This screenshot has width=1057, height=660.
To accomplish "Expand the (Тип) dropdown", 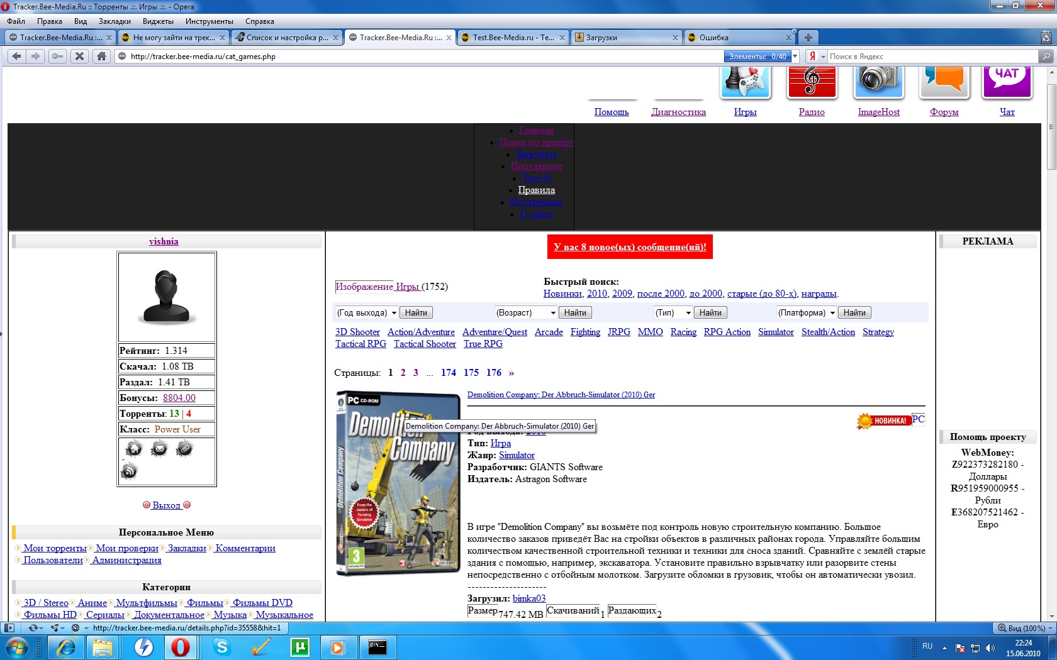I will (x=673, y=312).
